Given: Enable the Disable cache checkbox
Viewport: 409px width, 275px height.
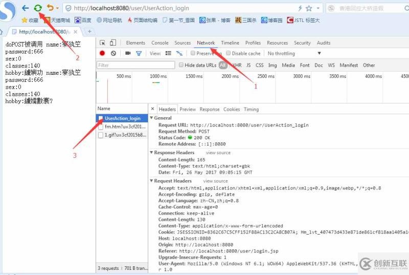Looking at the screenshot, I should pyautogui.click(x=228, y=53).
